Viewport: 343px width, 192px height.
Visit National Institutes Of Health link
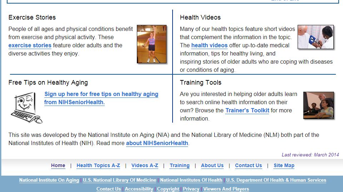[x=191, y=180]
